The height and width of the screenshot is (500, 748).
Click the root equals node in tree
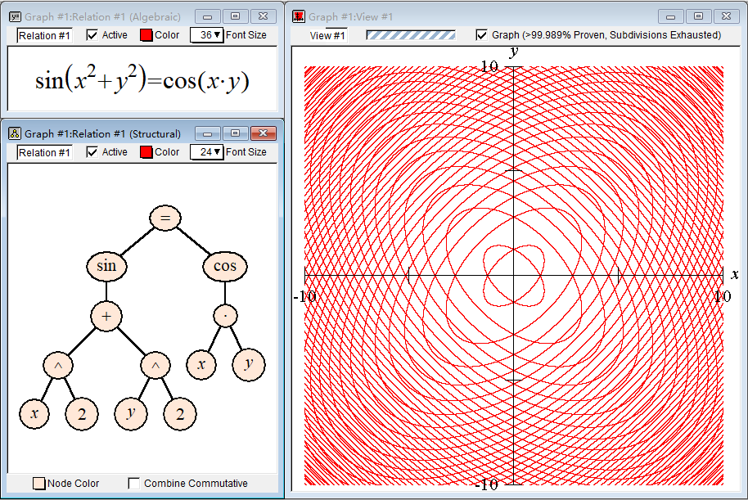pyautogui.click(x=165, y=218)
